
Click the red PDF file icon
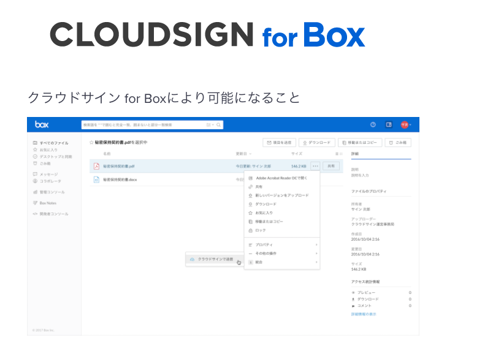[x=96, y=166]
